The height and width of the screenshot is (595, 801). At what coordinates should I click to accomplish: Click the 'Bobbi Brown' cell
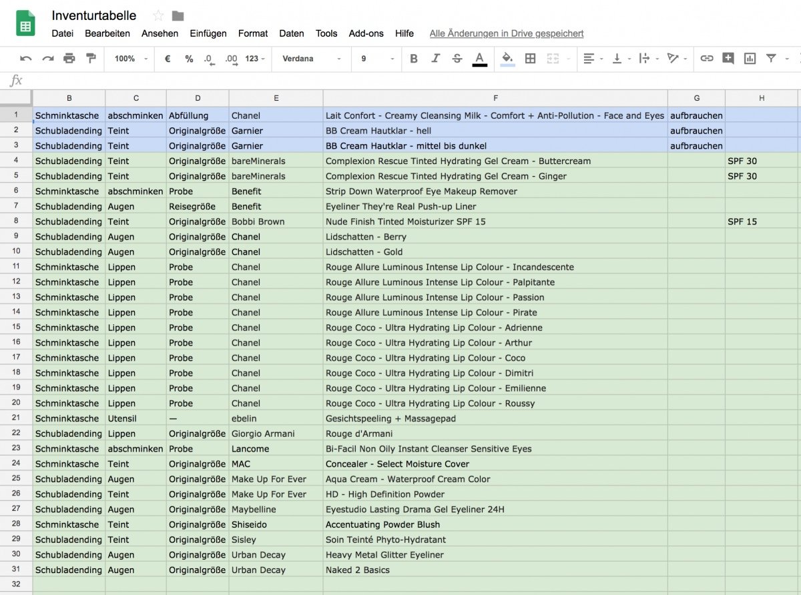tap(276, 221)
